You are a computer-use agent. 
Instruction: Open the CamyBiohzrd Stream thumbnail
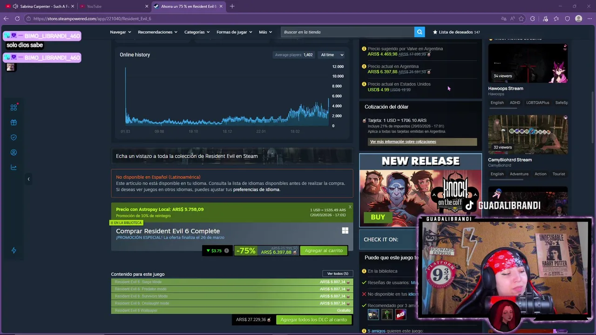(528, 134)
